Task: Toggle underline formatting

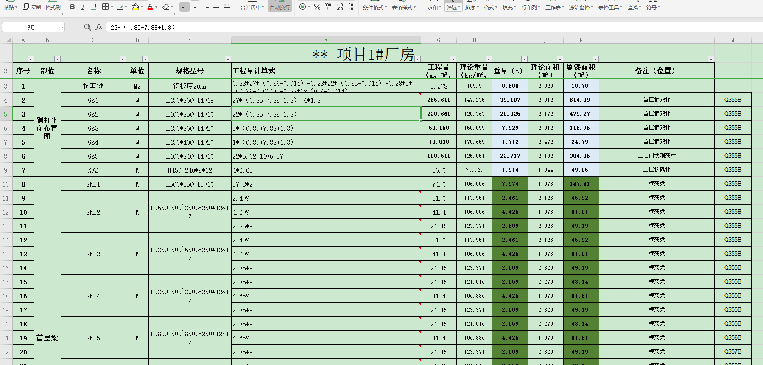Action: (x=94, y=7)
